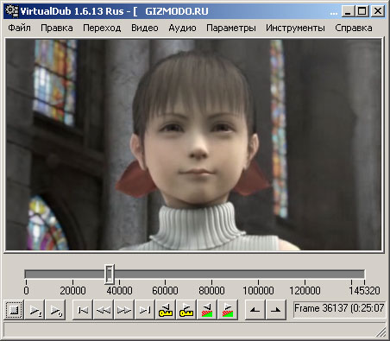390x341 pixels.
Task: Click the timeline position slider handle
Action: coord(110,274)
